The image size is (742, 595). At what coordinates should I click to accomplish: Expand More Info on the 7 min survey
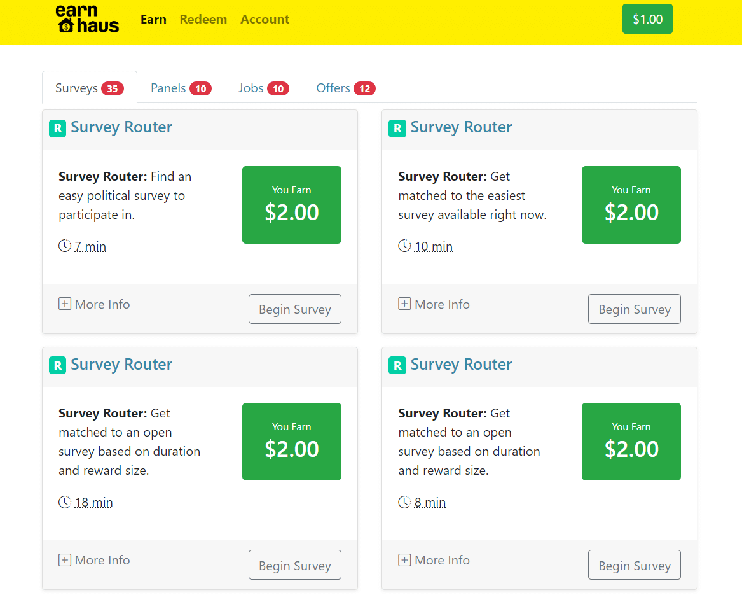tap(94, 304)
